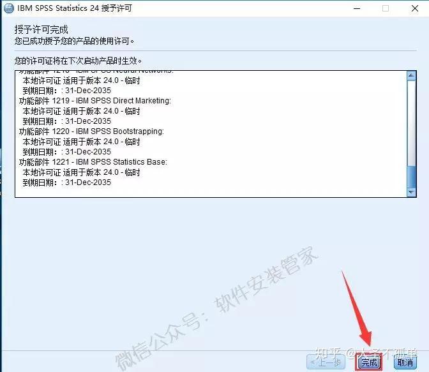Click expiry date line under Direct Marketing
Screen dimensions: 429x372
point(67,121)
